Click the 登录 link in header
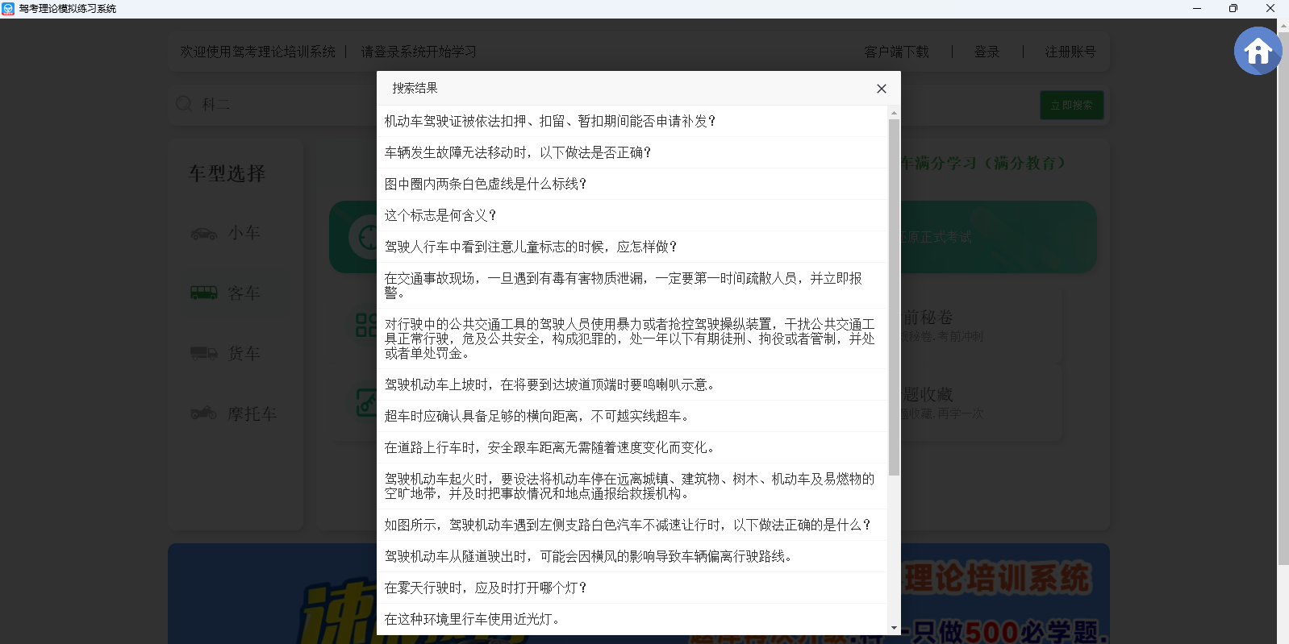Viewport: 1289px width, 644px height. 987,52
